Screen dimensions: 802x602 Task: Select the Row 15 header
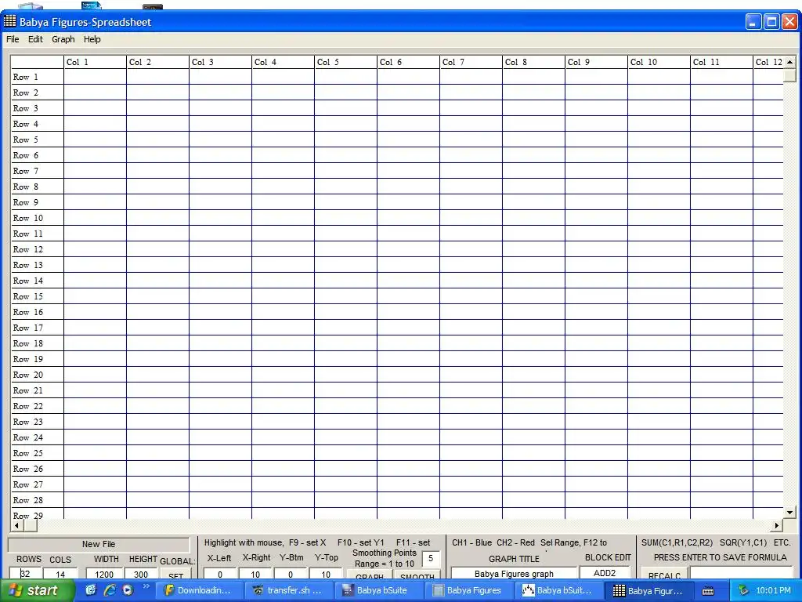(x=38, y=296)
